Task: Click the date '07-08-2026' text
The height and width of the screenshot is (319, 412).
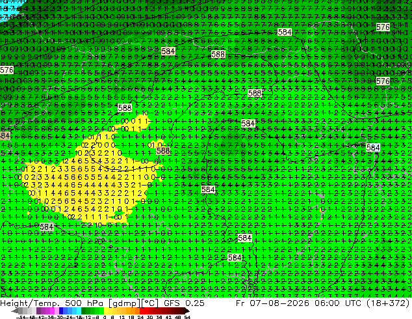Action: click(x=279, y=303)
